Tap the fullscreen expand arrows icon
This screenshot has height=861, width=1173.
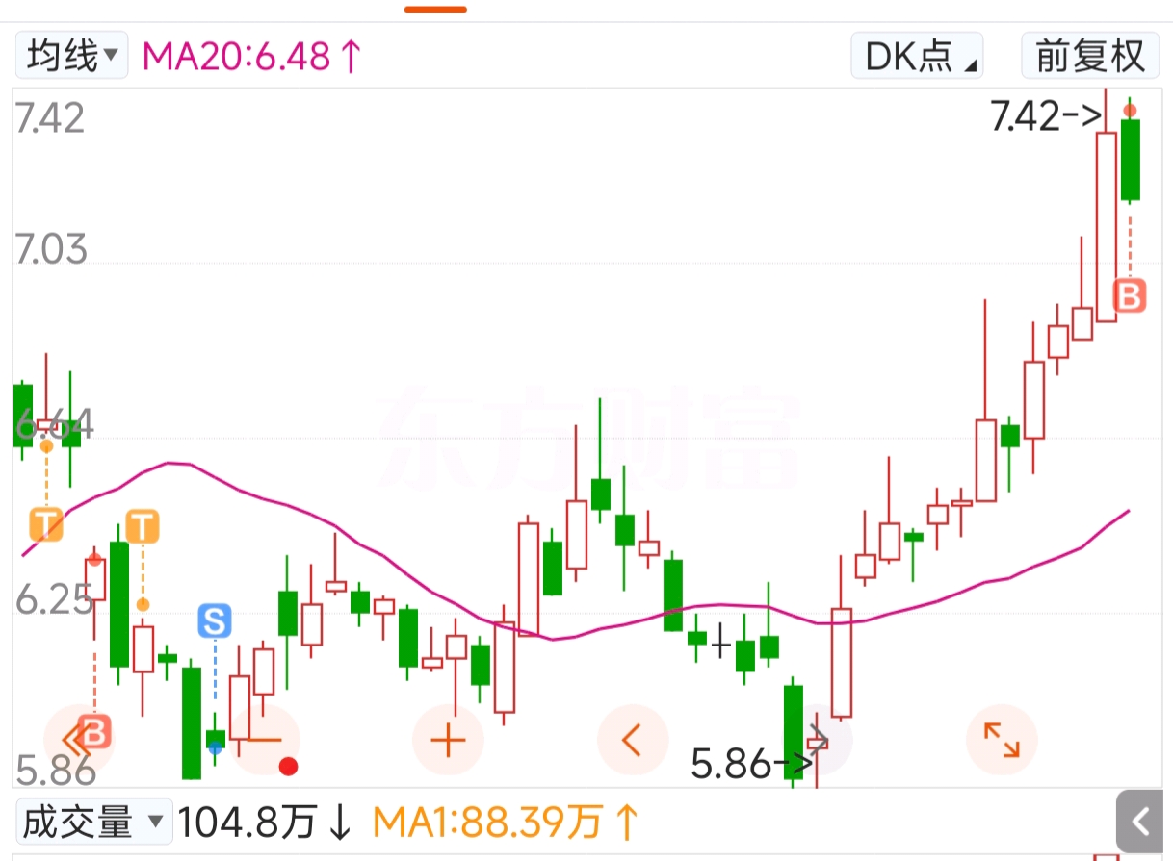pos(1002,740)
